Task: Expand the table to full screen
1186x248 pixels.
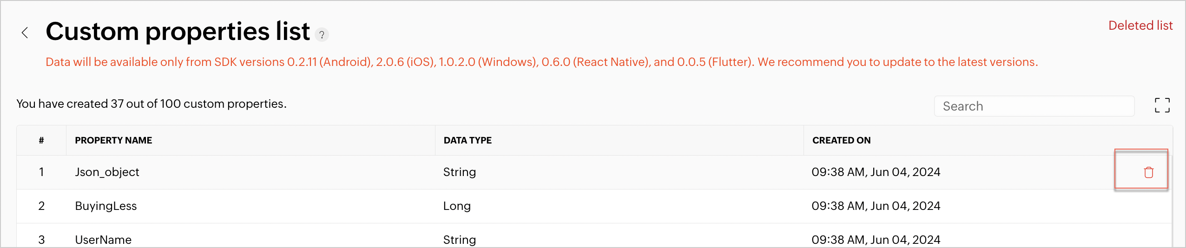Action: (1162, 105)
